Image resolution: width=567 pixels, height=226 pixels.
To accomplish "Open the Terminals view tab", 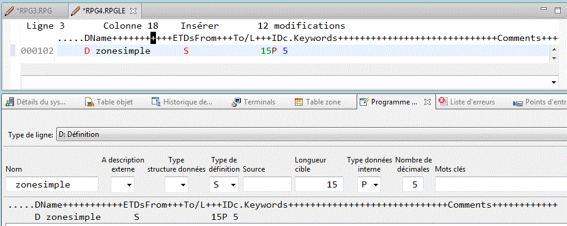I will point(253,102).
